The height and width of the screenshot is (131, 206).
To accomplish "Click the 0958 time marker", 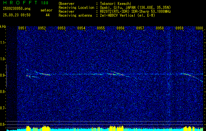I will click(160, 28).
